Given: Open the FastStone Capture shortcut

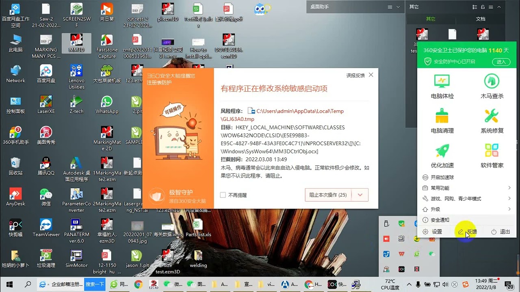Looking at the screenshot, I should [x=107, y=47].
